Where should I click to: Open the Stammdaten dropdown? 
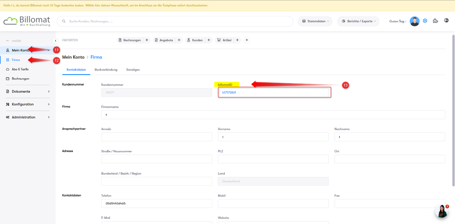[315, 21]
